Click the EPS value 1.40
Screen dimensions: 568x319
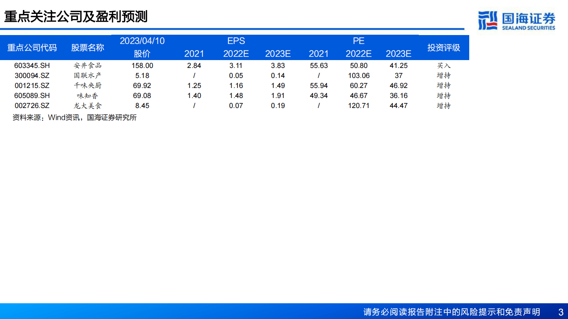pyautogui.click(x=194, y=95)
